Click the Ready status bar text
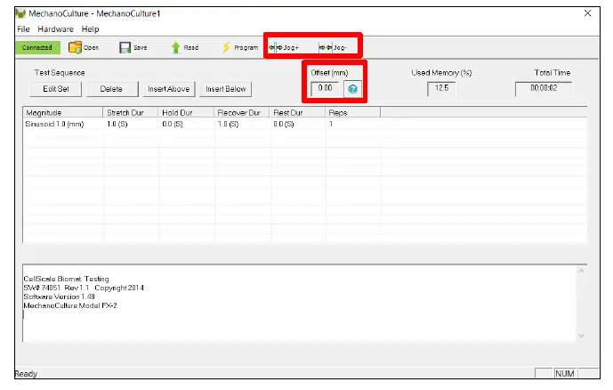Viewport: 613px width, 390px height. [x=26, y=374]
